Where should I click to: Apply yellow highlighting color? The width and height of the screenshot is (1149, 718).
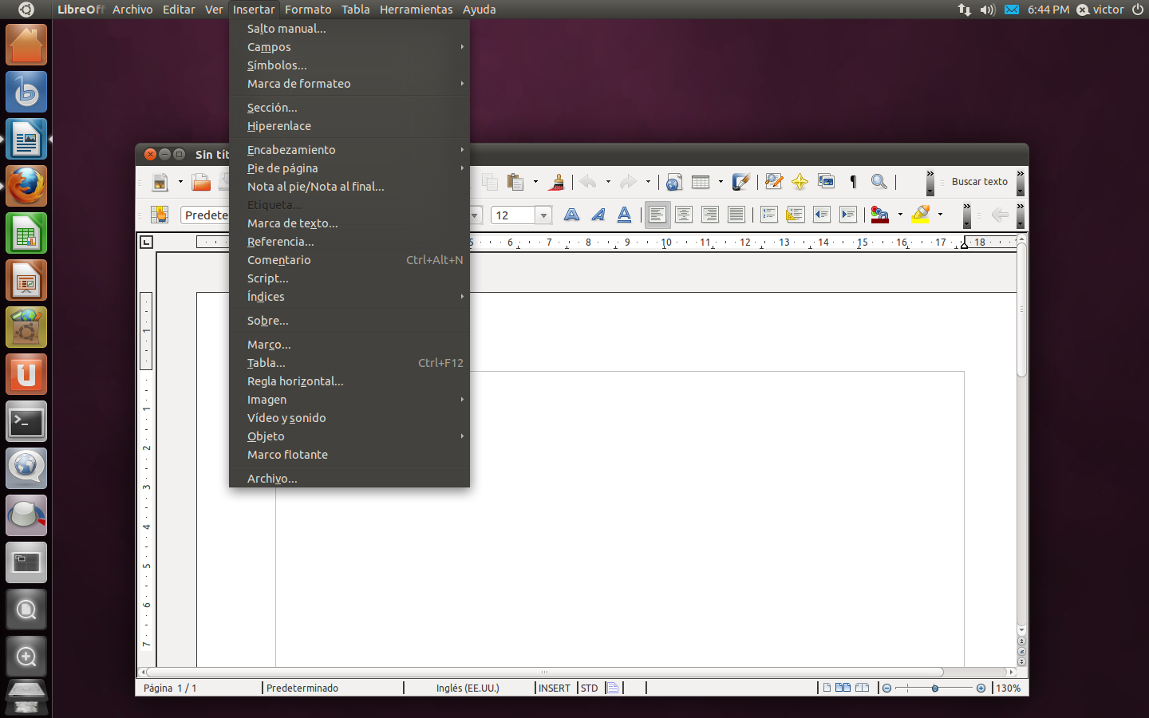click(920, 215)
